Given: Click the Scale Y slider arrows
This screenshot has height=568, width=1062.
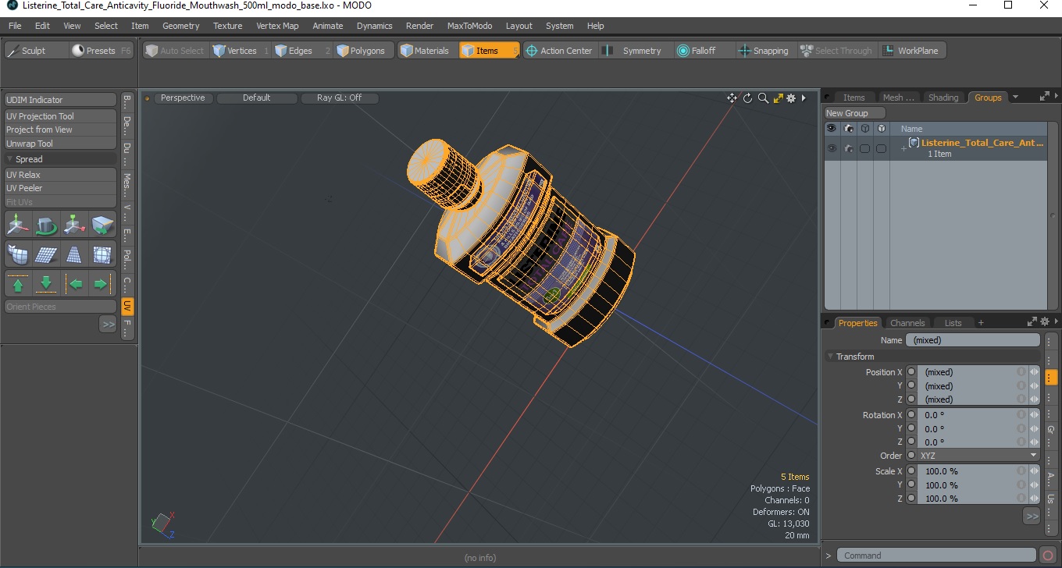Looking at the screenshot, I should (1034, 485).
